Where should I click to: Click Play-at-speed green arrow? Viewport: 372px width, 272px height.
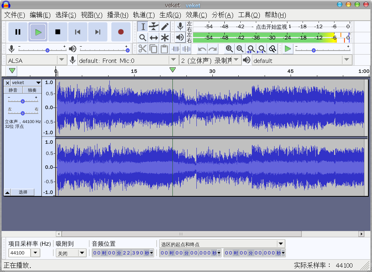(x=288, y=49)
